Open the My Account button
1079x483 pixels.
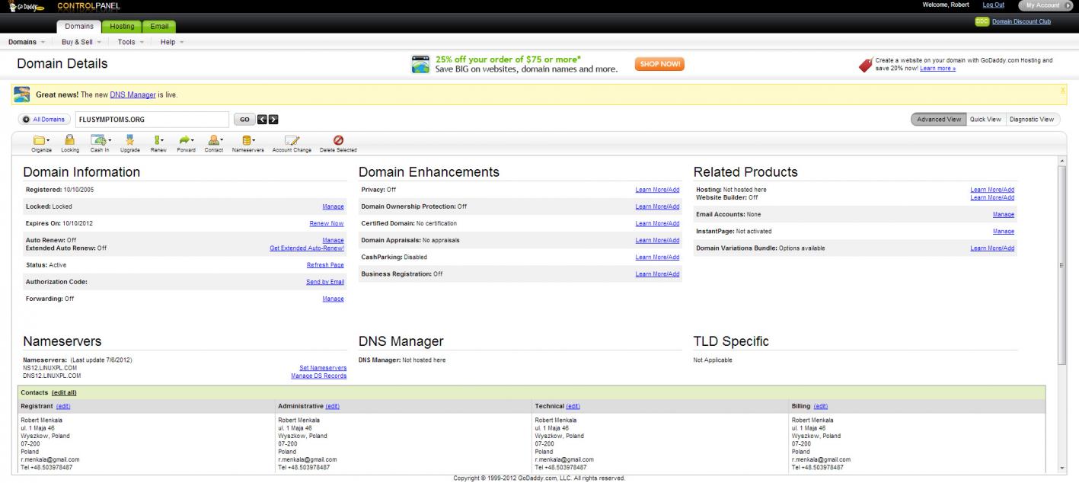1046,5
